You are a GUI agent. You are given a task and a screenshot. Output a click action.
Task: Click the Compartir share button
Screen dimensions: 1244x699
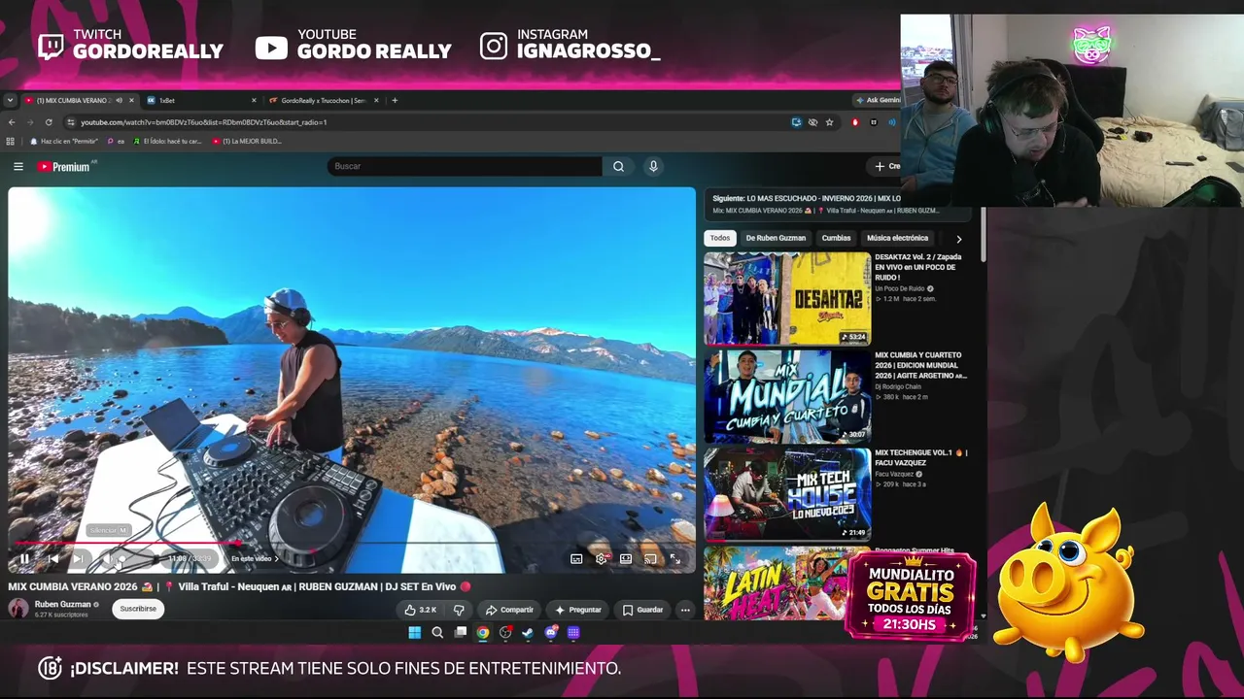509,610
